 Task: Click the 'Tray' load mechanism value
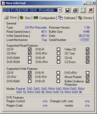(x=44, y=40)
